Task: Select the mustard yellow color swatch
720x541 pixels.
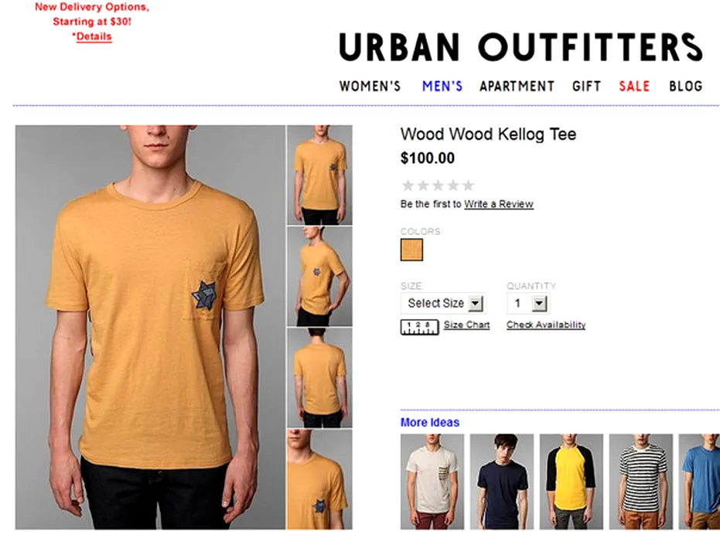Action: coord(411,250)
